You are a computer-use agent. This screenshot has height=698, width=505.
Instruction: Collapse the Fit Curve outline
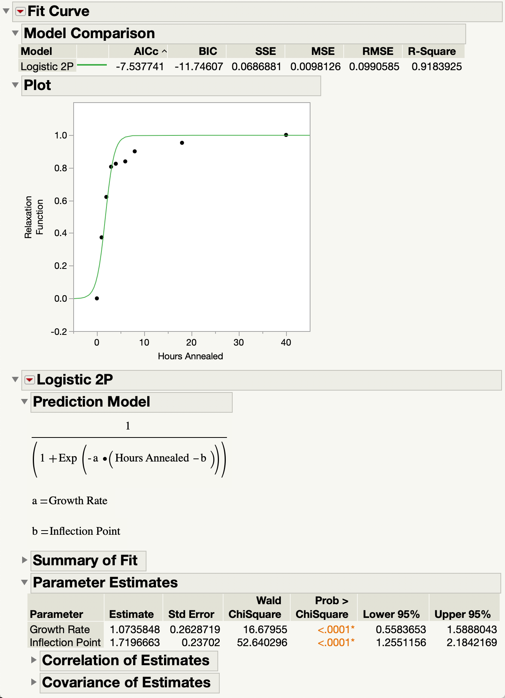point(6,11)
